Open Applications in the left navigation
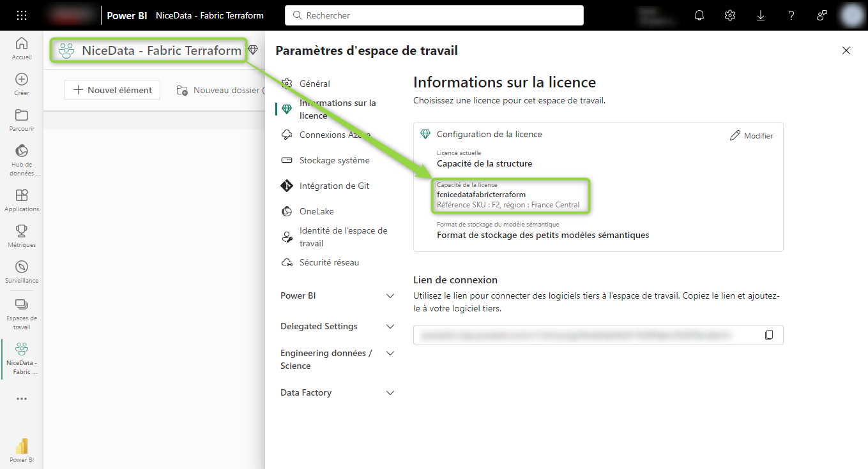The width and height of the screenshot is (868, 469). click(x=22, y=200)
